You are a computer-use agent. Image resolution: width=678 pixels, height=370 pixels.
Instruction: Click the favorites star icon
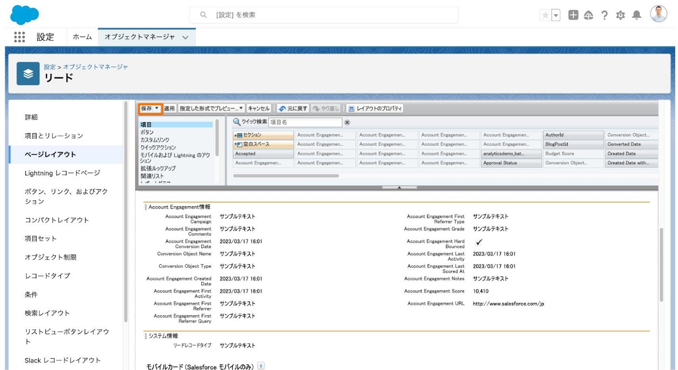coord(545,15)
